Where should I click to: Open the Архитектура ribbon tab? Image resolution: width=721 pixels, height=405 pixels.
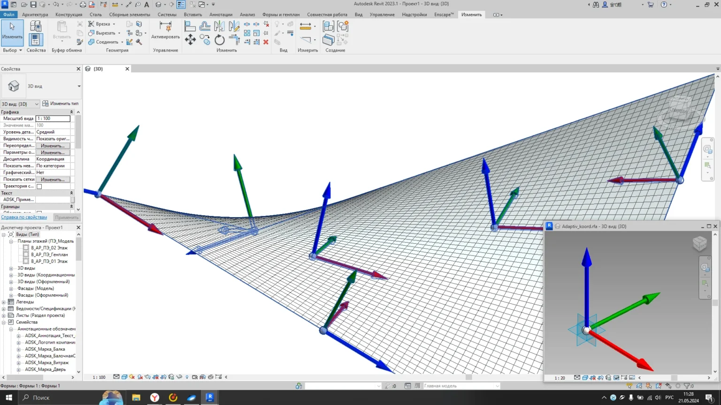35,15
